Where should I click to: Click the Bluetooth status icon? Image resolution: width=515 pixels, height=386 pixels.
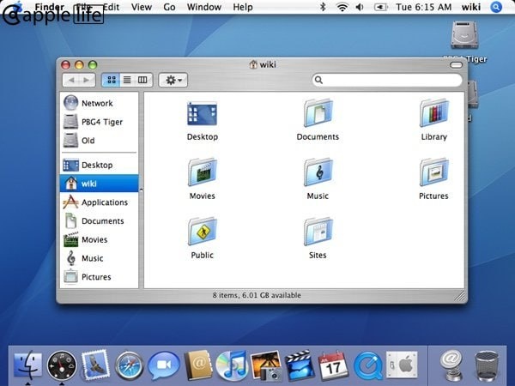click(x=323, y=7)
